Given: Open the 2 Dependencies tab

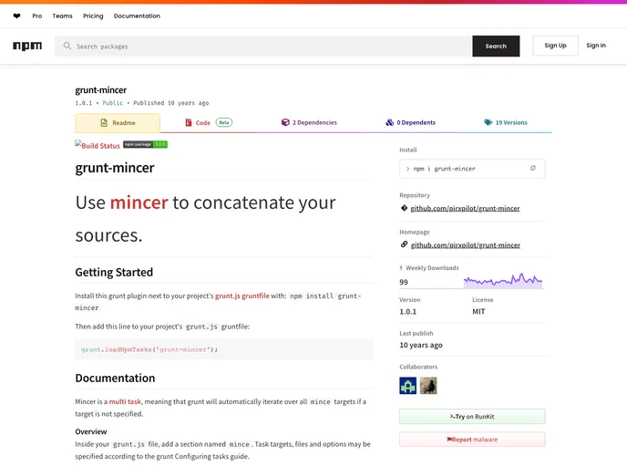Looking at the screenshot, I should 309,122.
